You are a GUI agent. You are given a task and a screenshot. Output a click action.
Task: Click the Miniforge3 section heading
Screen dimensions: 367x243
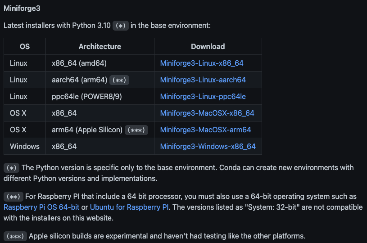(22, 9)
